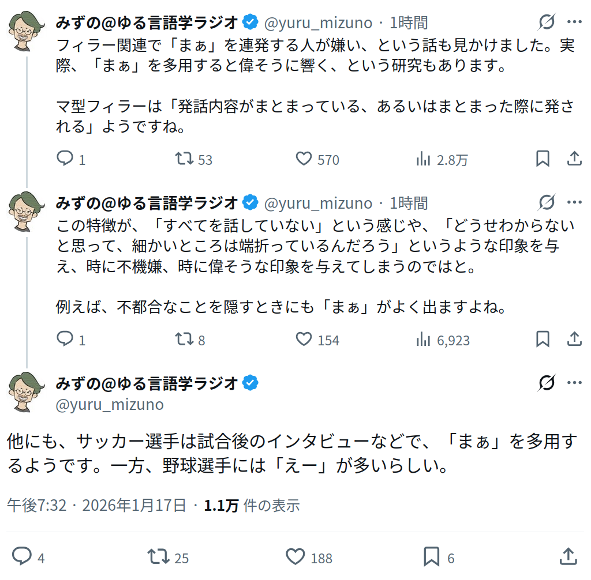Open the more options menu on the second tweet
Image resolution: width=591 pixels, height=580 pixels.
tap(574, 203)
